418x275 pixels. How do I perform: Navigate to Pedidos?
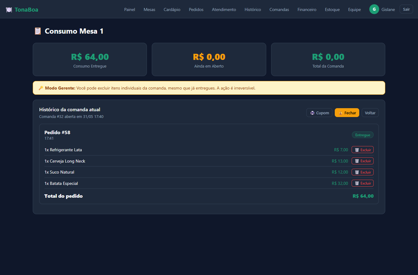click(x=196, y=9)
